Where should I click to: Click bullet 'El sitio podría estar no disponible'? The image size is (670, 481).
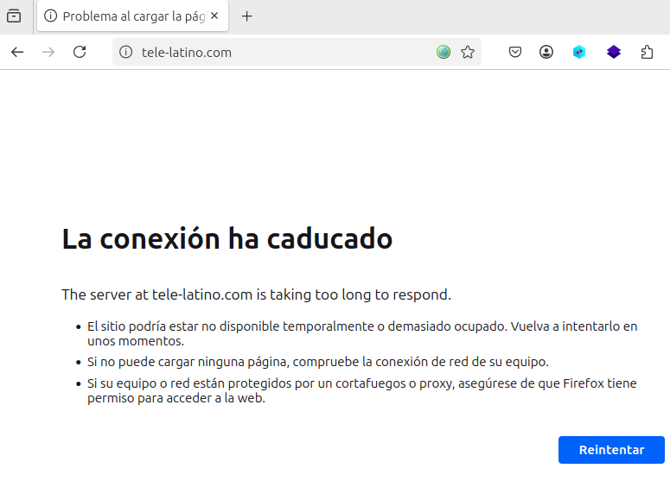pos(362,333)
